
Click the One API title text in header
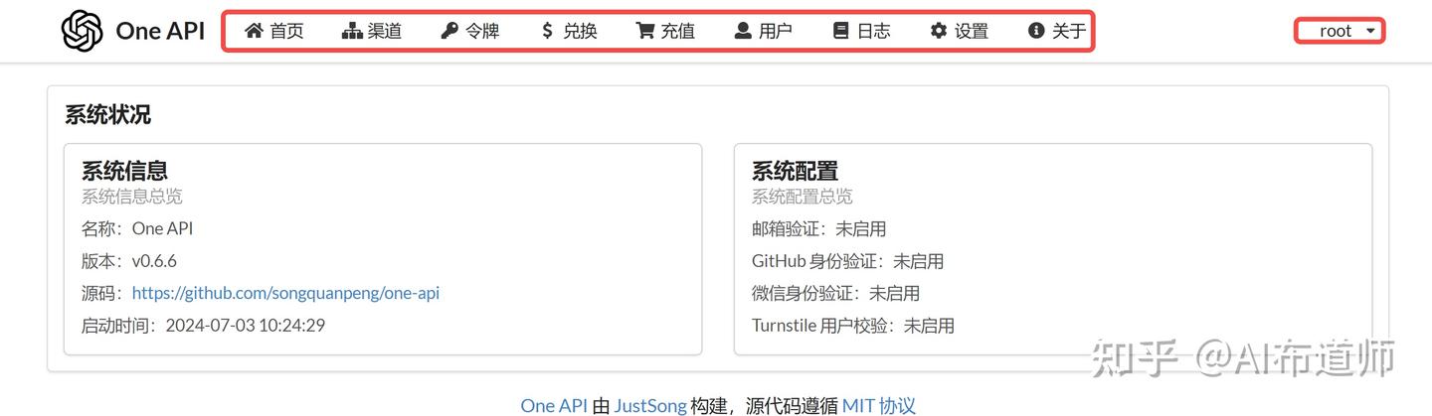160,31
